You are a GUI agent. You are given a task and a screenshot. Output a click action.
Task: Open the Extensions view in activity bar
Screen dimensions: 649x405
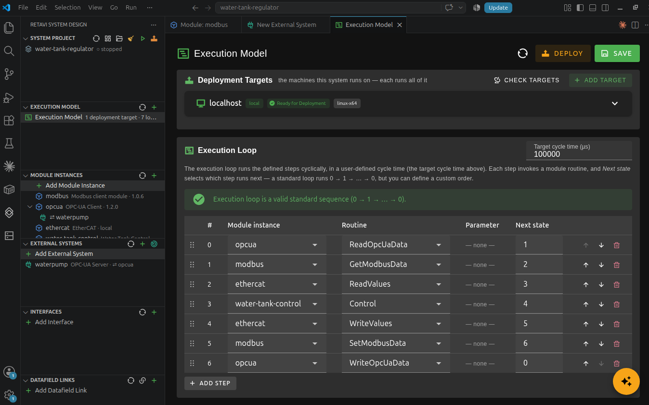coord(9,120)
